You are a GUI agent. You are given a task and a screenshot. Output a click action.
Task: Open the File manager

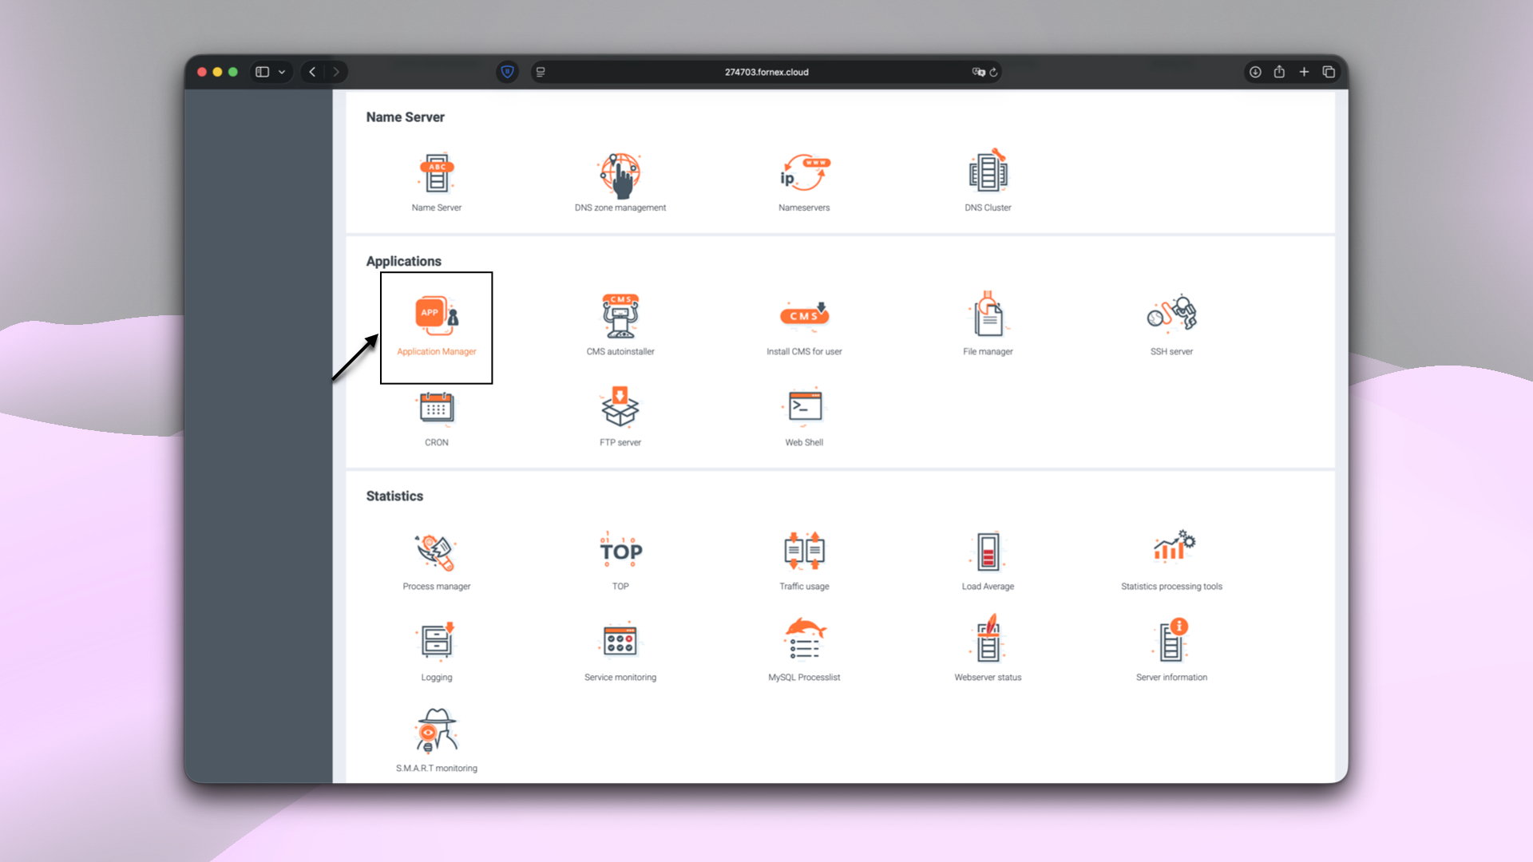coord(988,323)
